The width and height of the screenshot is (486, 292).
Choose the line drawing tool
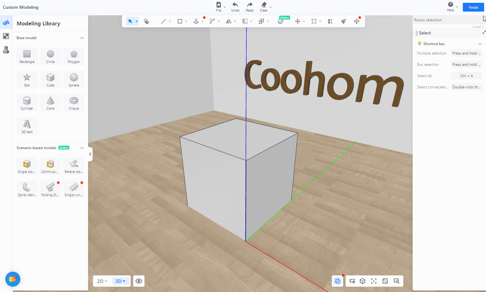(163, 21)
